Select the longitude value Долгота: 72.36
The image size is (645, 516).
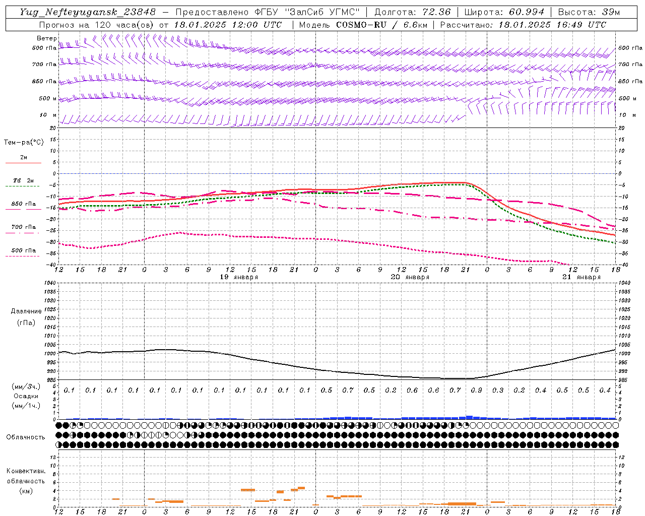coord(412,12)
